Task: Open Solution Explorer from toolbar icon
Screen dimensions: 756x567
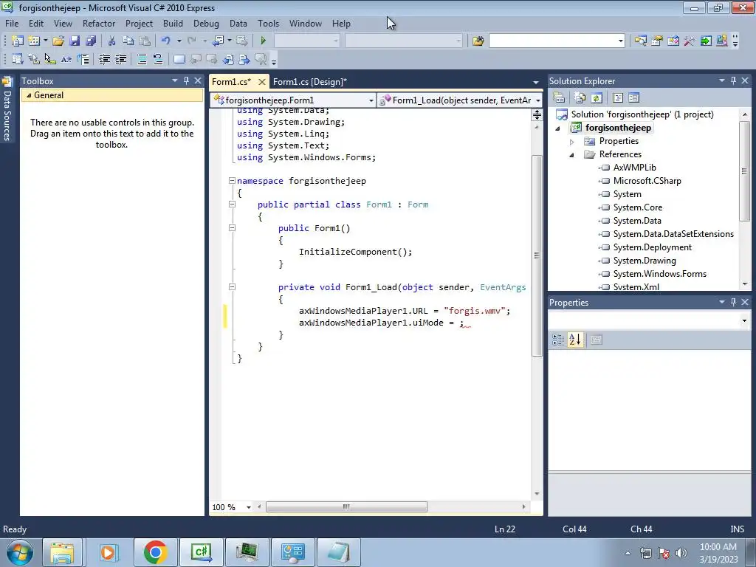Action: pos(640,41)
